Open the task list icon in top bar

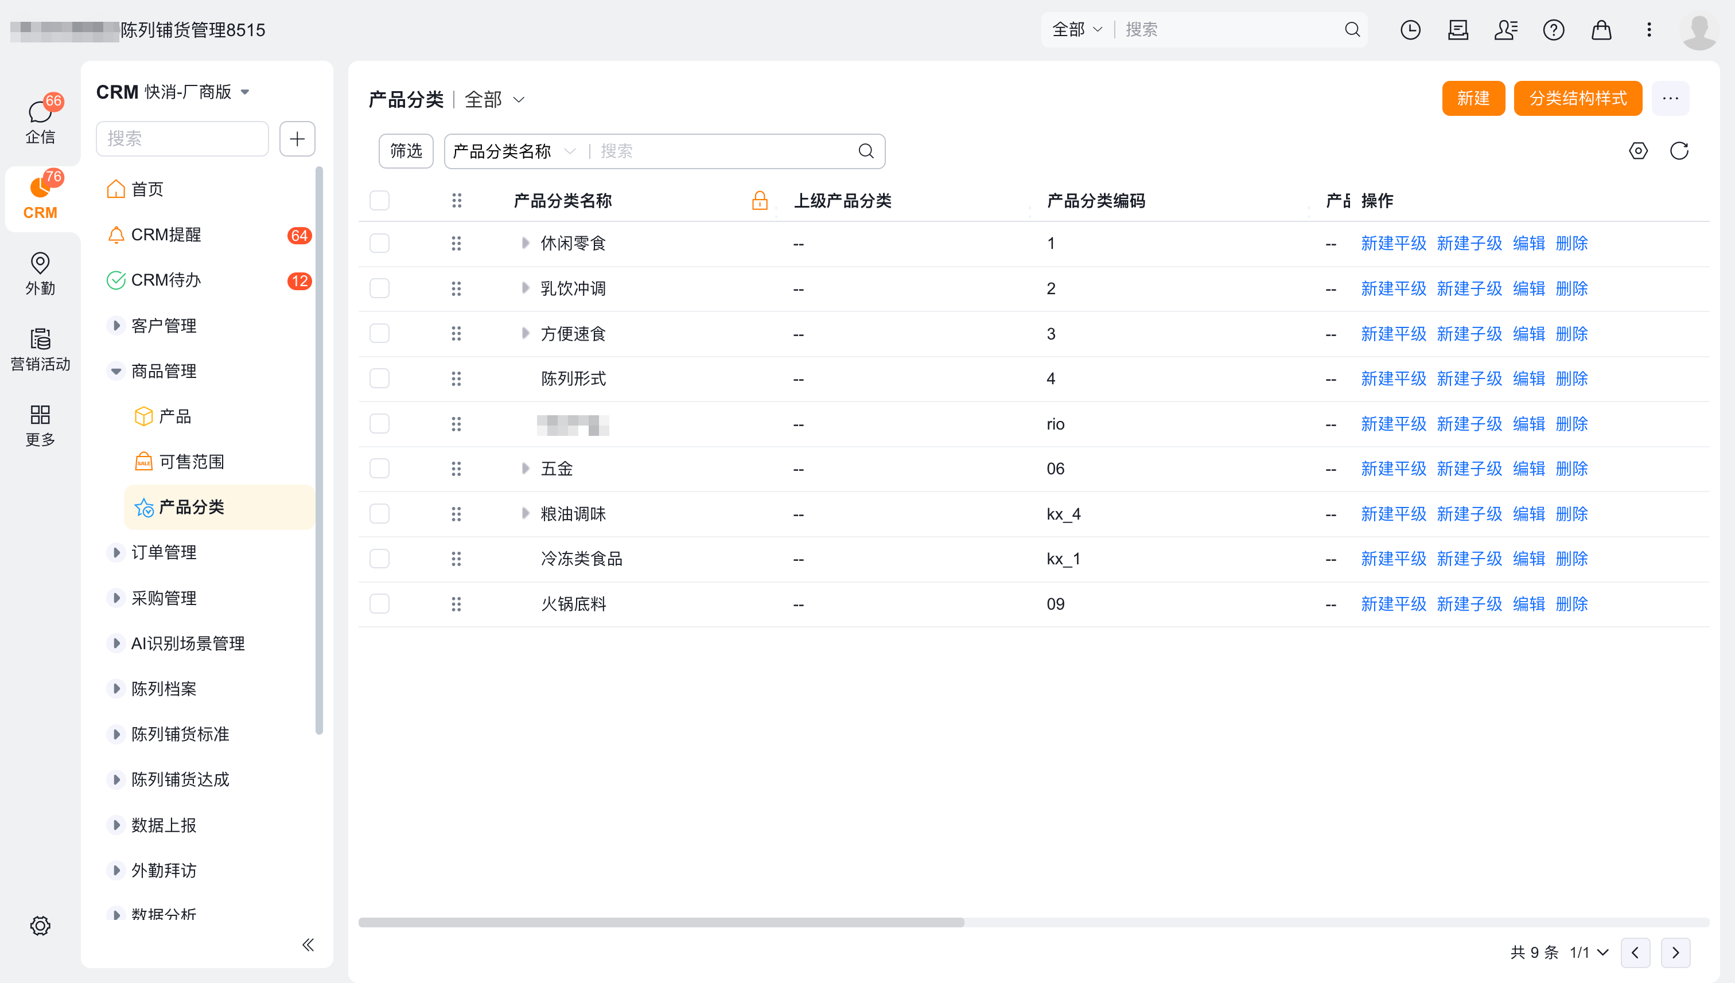click(1458, 30)
